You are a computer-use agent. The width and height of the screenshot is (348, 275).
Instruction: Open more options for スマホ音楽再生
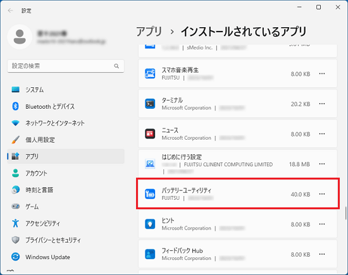tap(322, 73)
